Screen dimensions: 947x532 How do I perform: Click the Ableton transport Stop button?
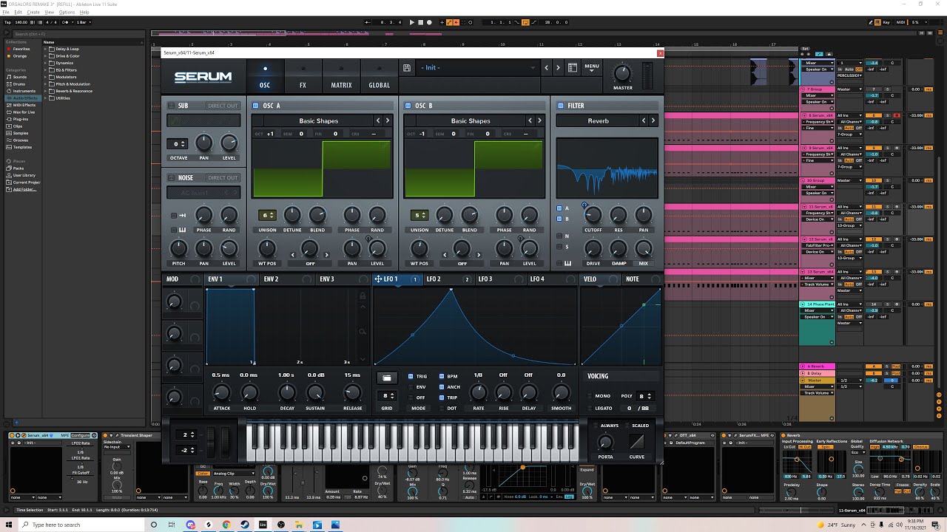click(x=421, y=22)
